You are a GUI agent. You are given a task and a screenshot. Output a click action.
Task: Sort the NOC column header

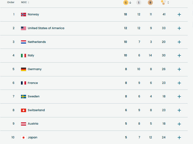[25, 3]
